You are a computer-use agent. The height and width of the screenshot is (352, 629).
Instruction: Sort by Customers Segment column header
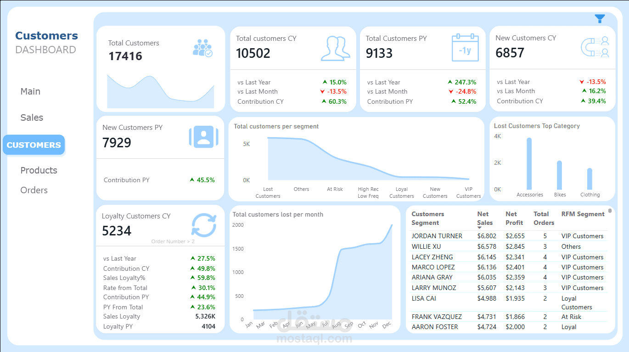pyautogui.click(x=427, y=218)
